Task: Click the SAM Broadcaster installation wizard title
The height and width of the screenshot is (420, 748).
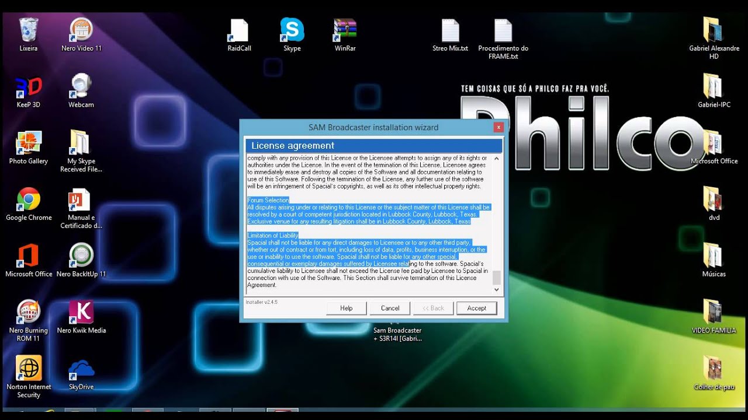Action: (373, 127)
